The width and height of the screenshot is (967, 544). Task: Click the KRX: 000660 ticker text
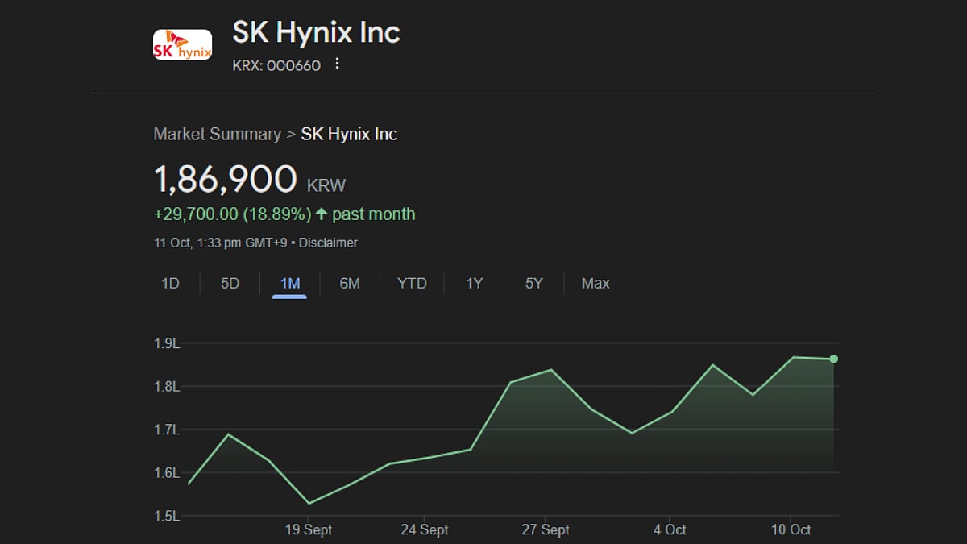pyautogui.click(x=276, y=65)
